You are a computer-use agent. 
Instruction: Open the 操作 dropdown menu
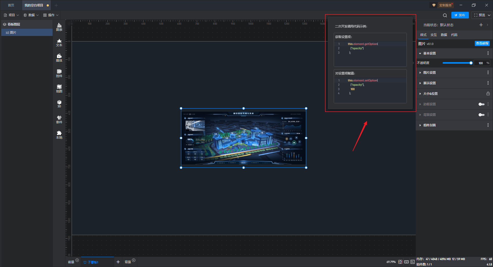(51, 15)
